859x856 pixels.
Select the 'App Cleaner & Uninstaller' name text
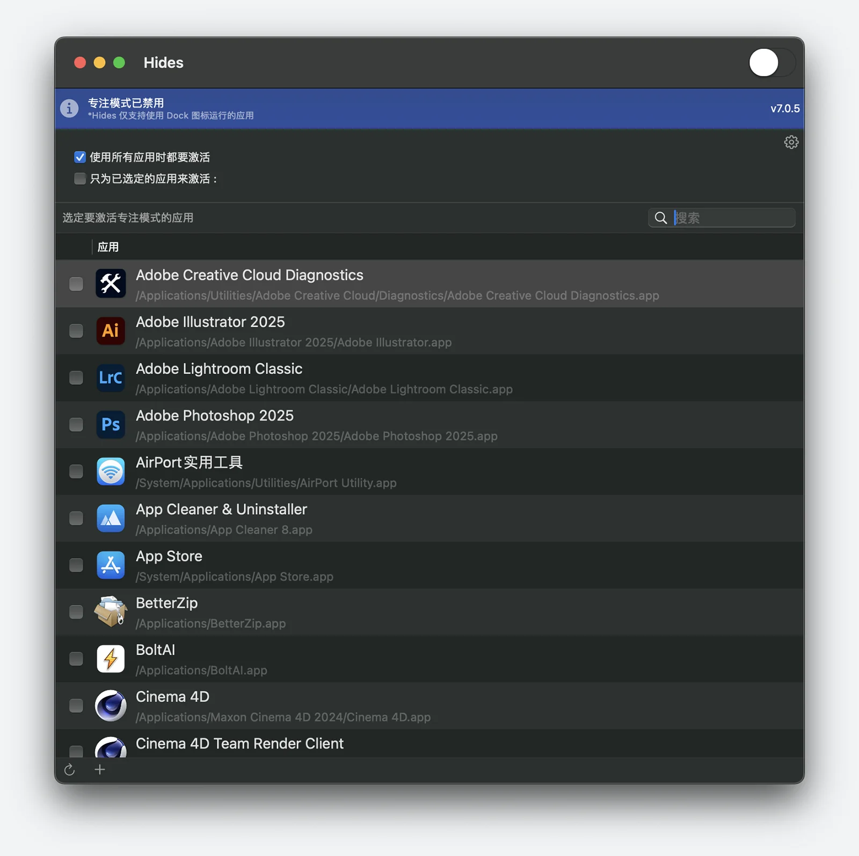pyautogui.click(x=221, y=509)
